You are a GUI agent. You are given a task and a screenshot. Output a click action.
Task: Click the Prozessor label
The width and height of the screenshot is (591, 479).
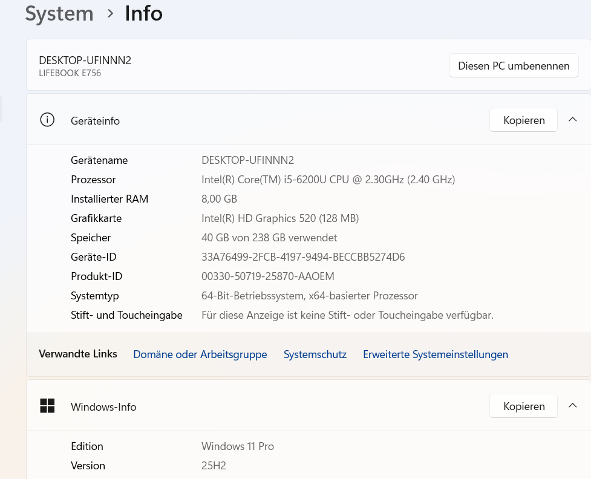pyautogui.click(x=93, y=180)
